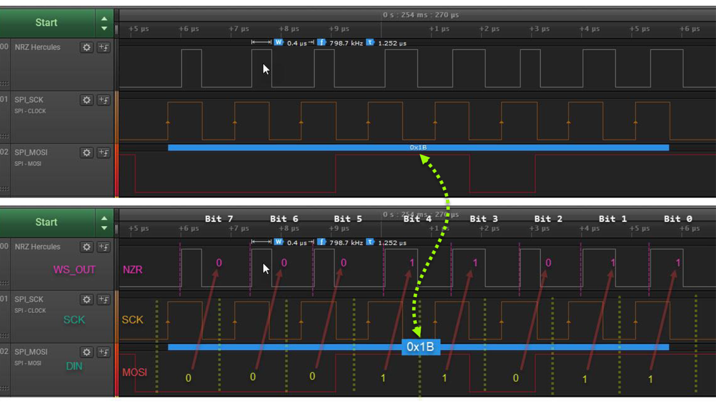
Task: Set trigger on SPI_MOSI channel in upper panel
Action: click(103, 153)
